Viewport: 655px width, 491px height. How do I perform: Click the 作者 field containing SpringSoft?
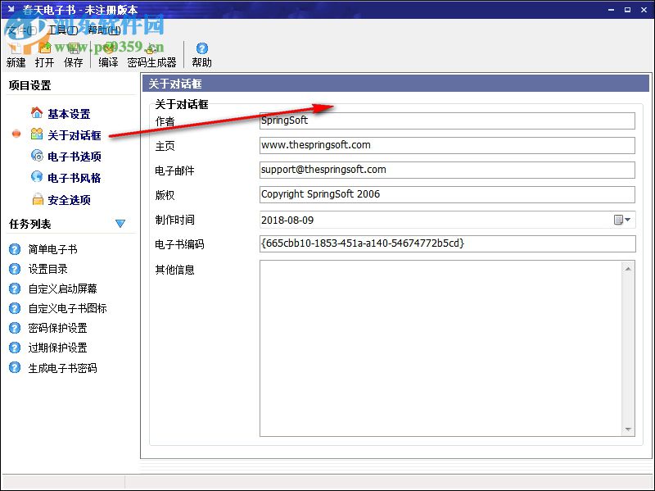(447, 120)
